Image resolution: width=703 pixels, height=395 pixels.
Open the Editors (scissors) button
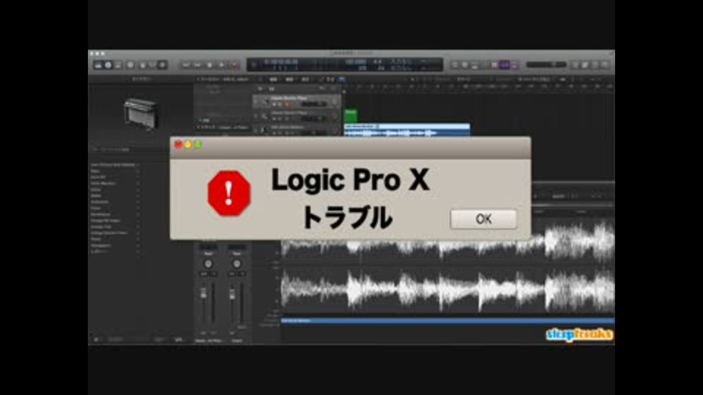[163, 65]
